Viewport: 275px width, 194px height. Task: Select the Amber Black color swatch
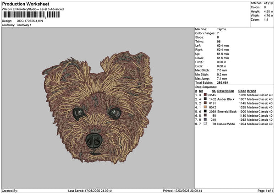pos(205,99)
